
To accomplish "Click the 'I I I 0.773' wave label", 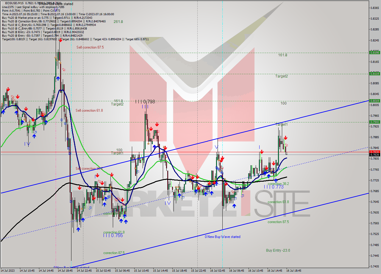I will 274,187.
